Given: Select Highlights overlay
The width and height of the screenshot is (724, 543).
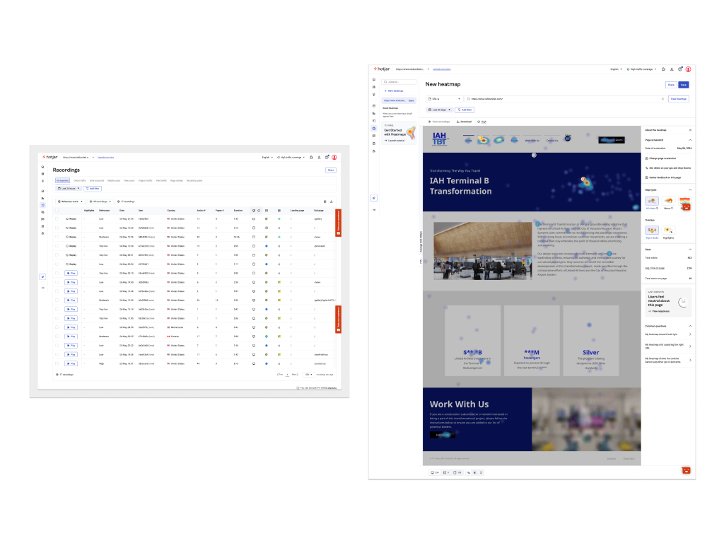Looking at the screenshot, I should (668, 230).
